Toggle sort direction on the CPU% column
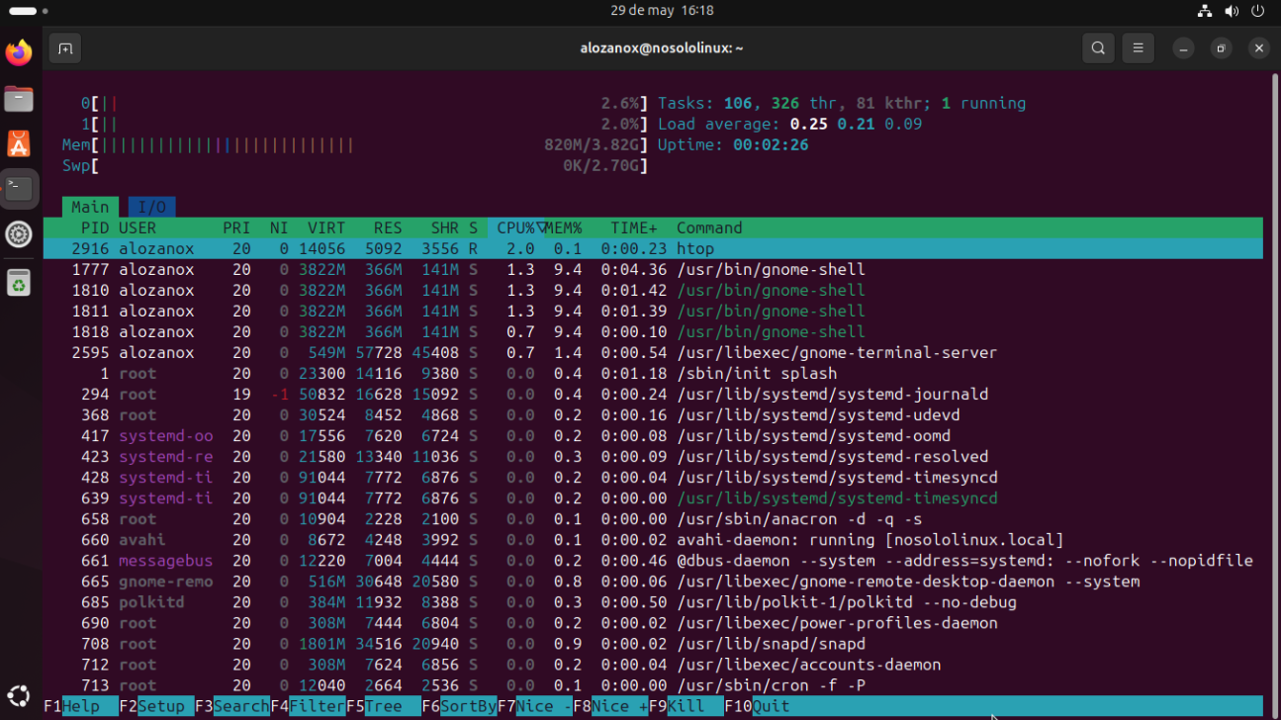This screenshot has height=720, width=1281. pyautogui.click(x=518, y=227)
